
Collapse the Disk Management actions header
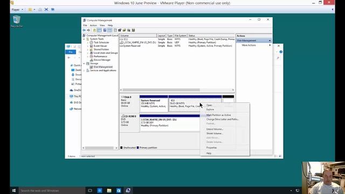point(270,41)
